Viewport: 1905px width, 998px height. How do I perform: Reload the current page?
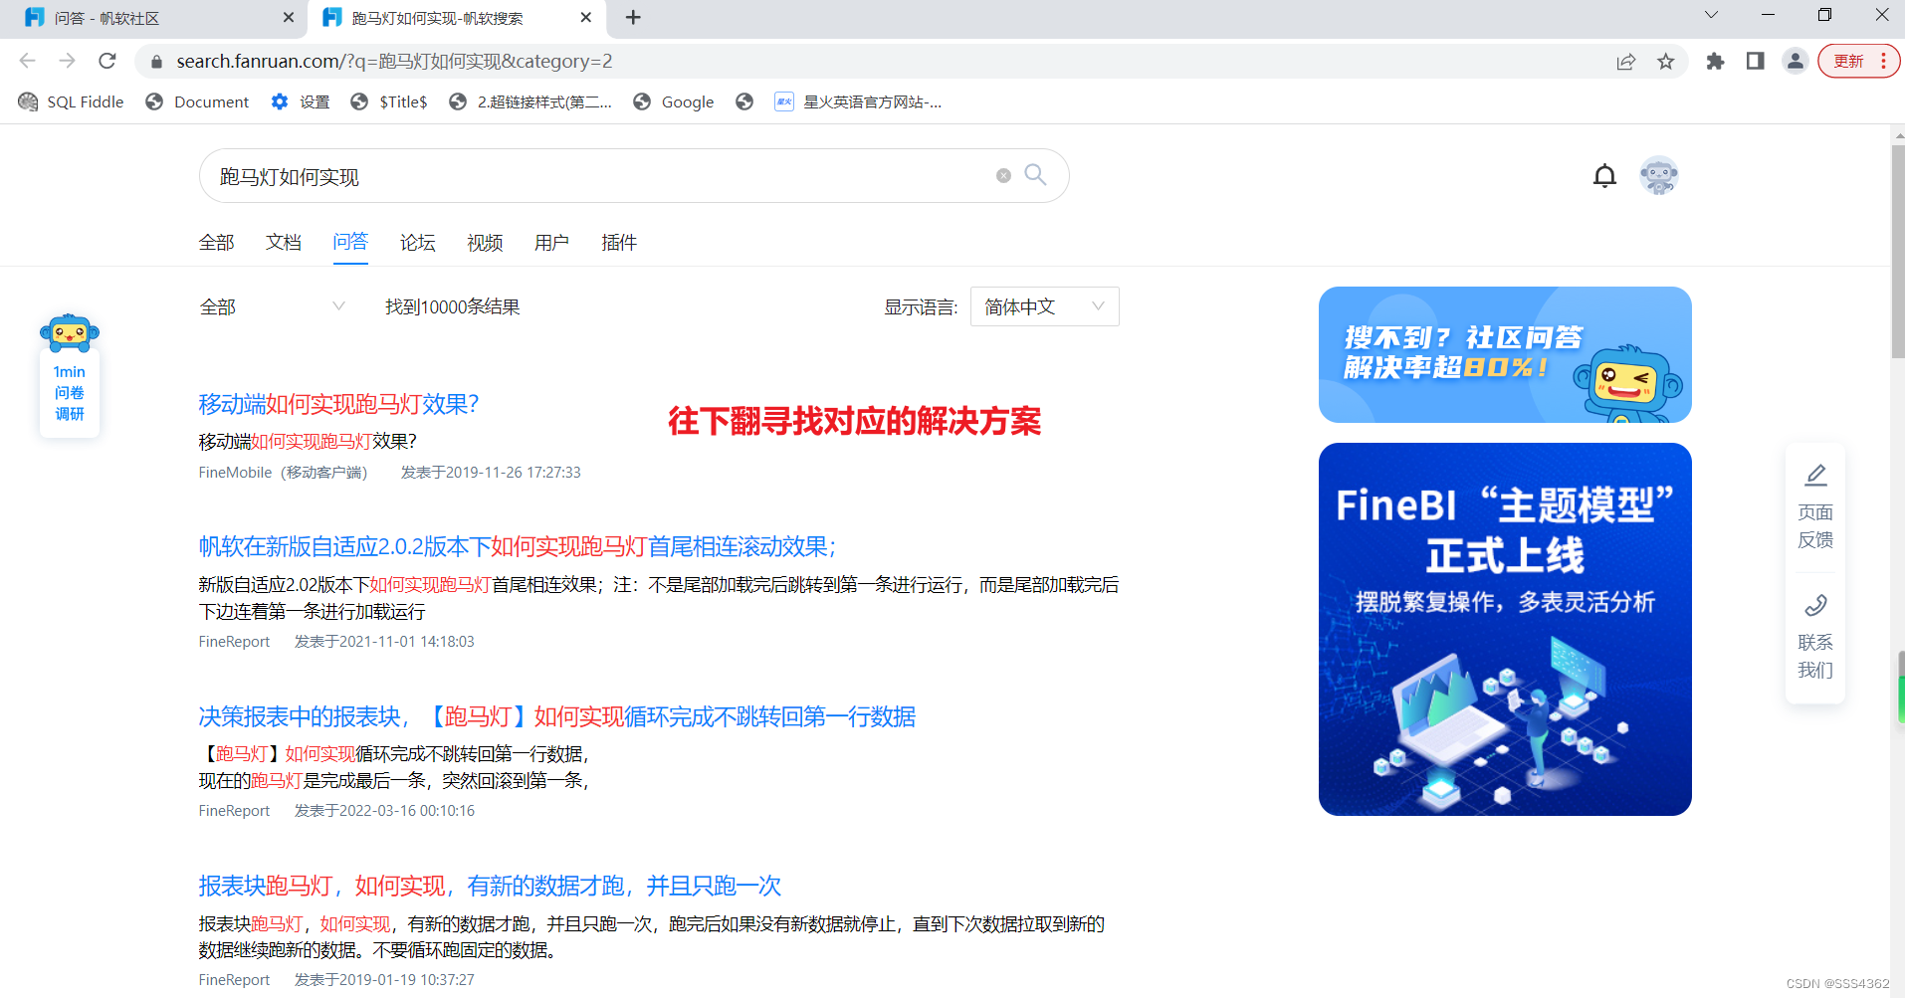click(x=107, y=61)
